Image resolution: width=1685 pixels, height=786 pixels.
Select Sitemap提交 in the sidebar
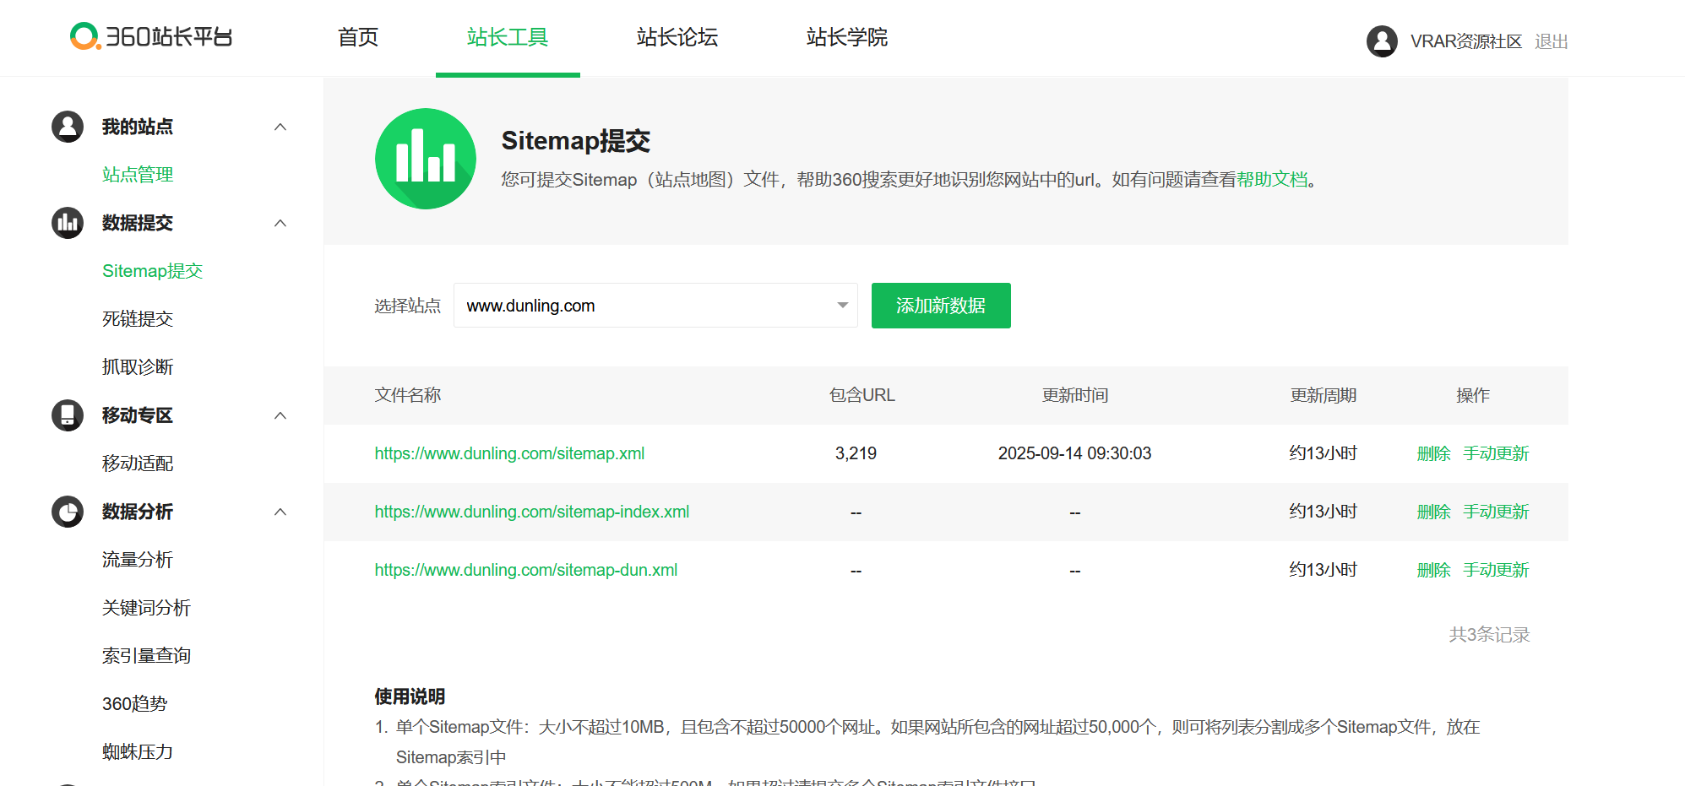point(153,271)
